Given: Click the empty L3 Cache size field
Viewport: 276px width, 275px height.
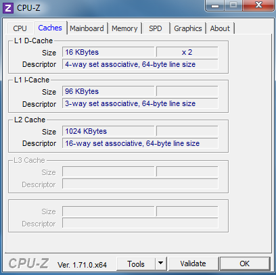Looking at the screenshot, I should click(x=108, y=172).
